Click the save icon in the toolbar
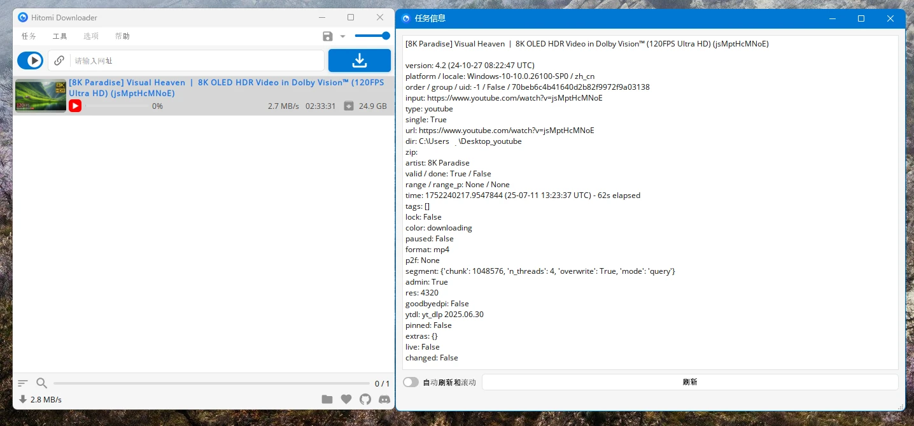Viewport: 914px width, 426px height. tap(328, 36)
